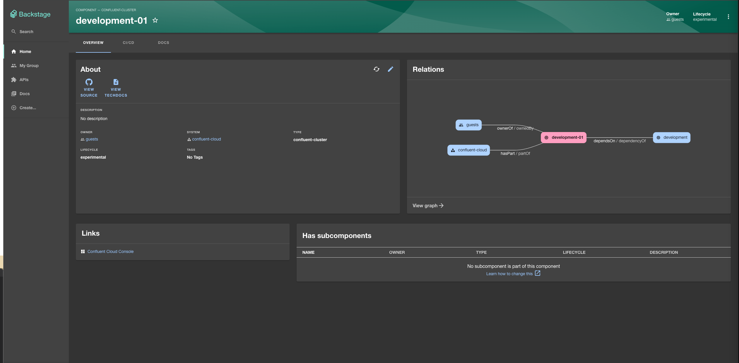Open View graph link

tap(428, 206)
